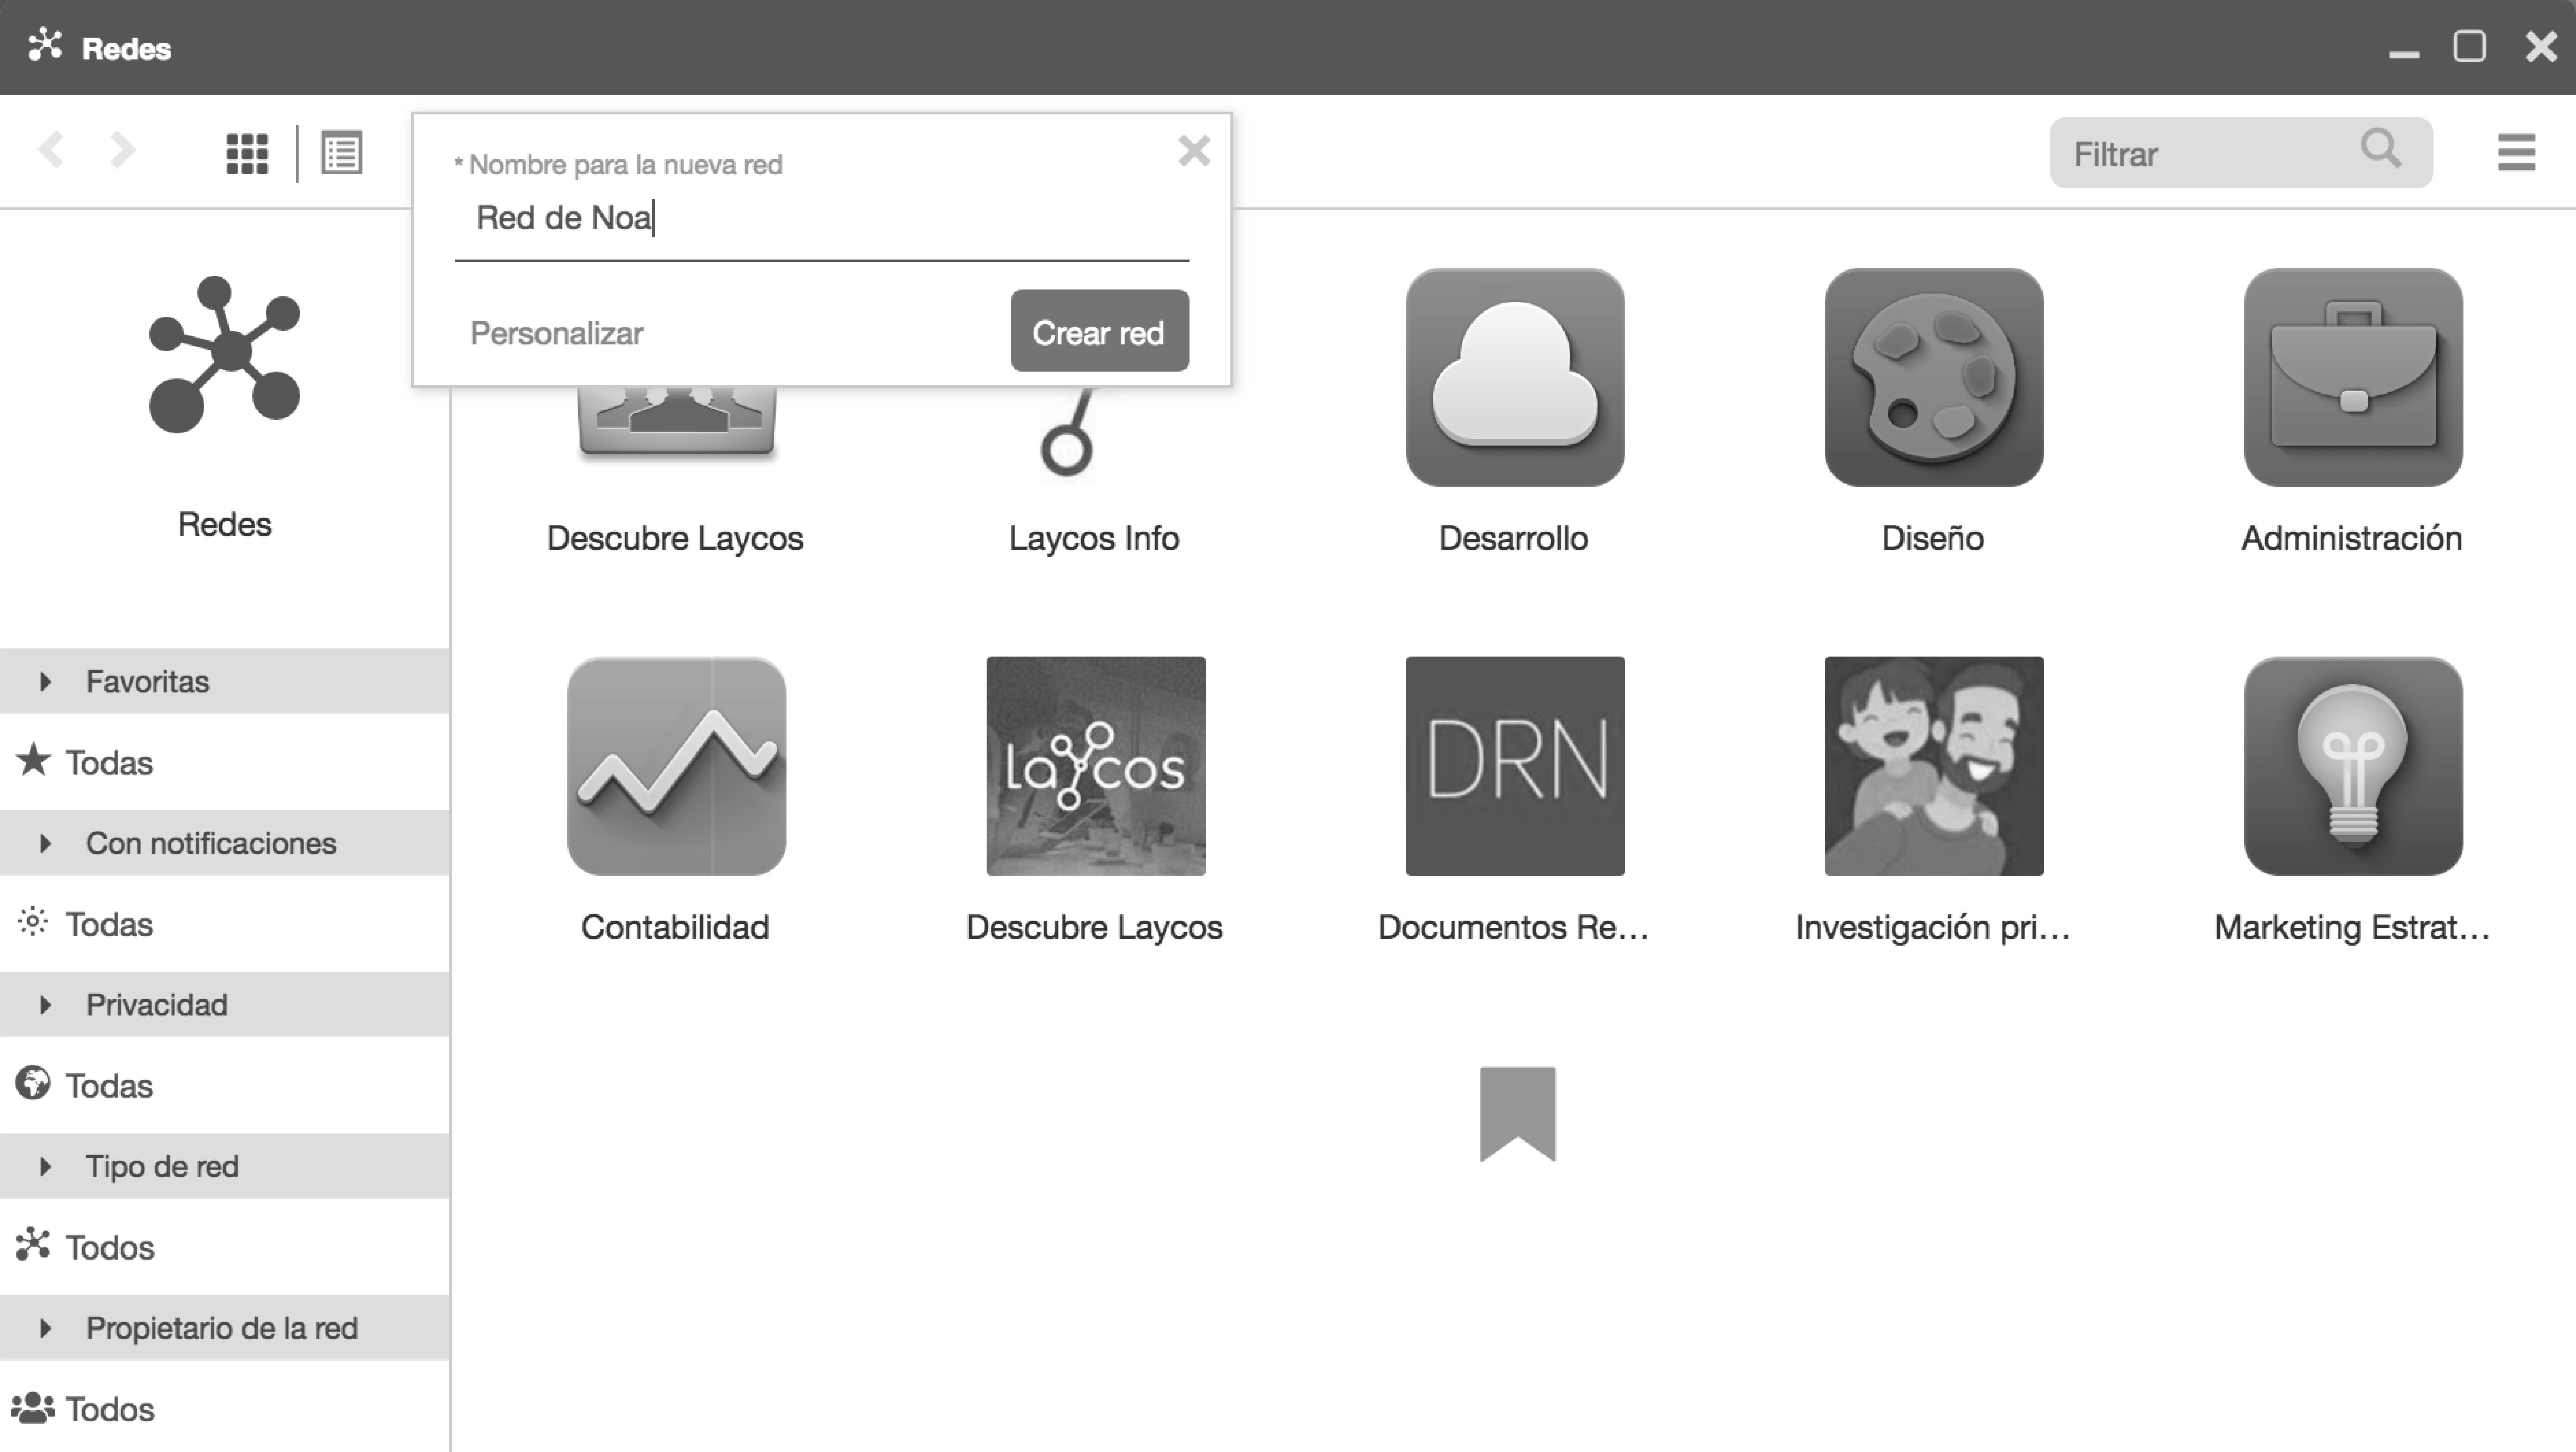Open Documentos Re… DRN network
Viewport: 2576px width, 1452px height.
(x=1515, y=766)
